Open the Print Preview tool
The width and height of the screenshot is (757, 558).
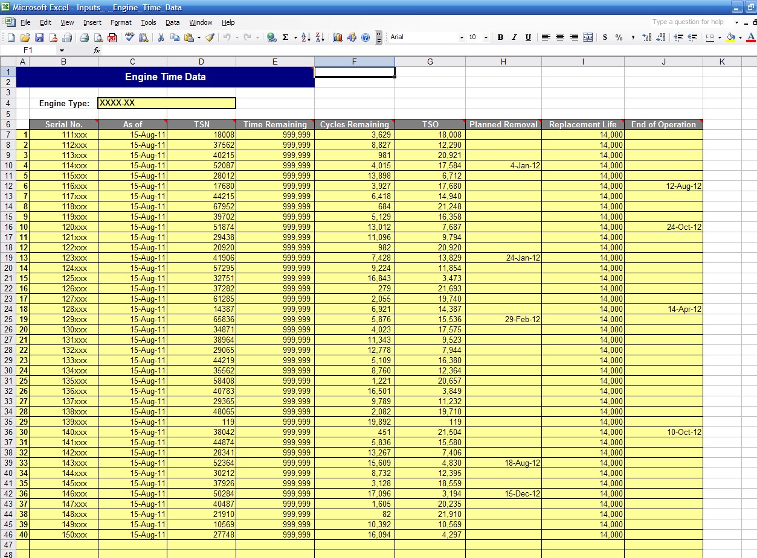coord(98,37)
